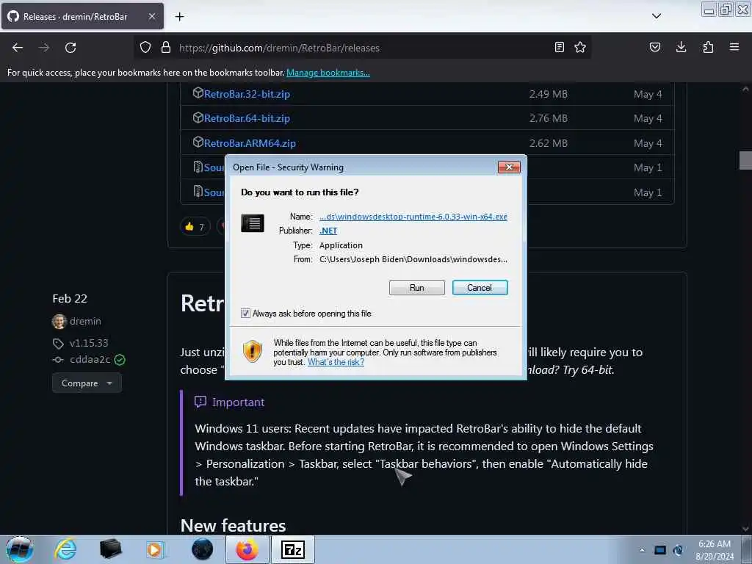Click the v1.15.33 tag link
The width and height of the screenshot is (752, 564).
[89, 343]
